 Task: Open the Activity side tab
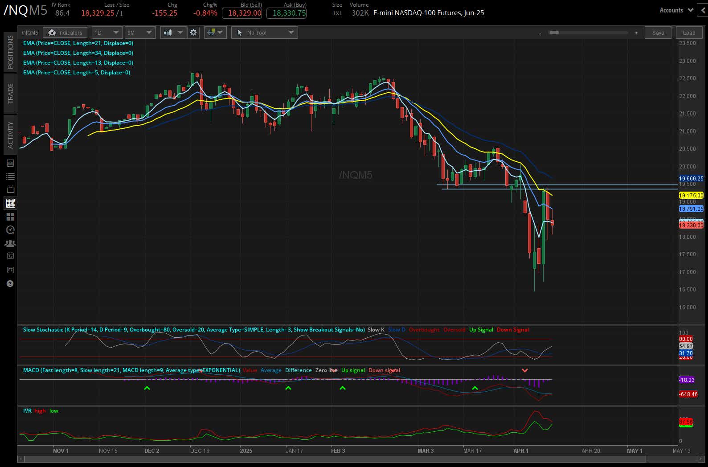[x=10, y=135]
